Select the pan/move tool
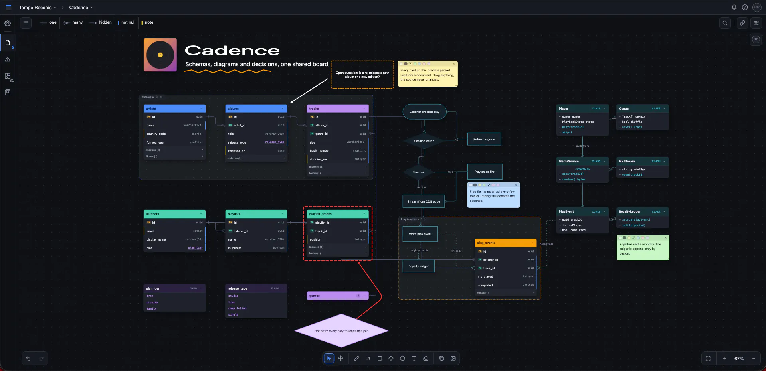Viewport: 766px width, 371px height. coord(340,358)
